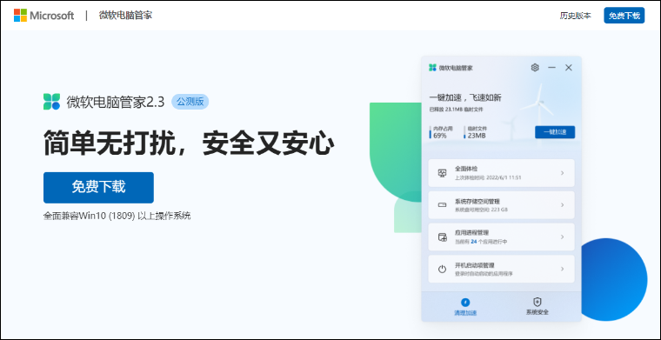The image size is (661, 340).
Task: Click heading 简单无打扰，安全又安心
Action: (x=189, y=143)
